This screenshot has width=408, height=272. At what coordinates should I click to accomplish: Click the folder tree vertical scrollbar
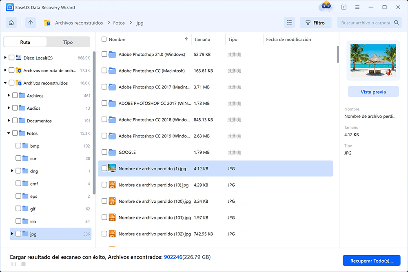[94, 122]
